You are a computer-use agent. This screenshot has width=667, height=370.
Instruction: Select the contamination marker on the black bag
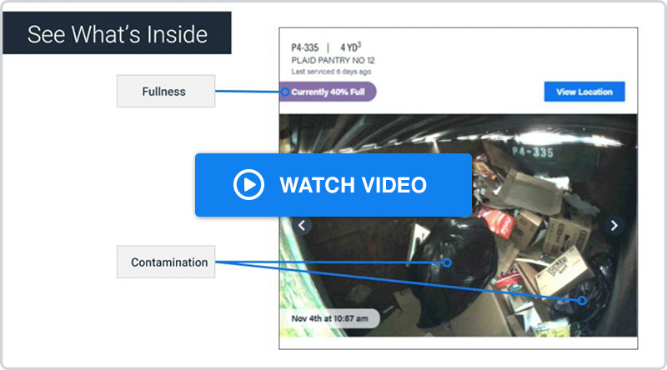tap(447, 262)
